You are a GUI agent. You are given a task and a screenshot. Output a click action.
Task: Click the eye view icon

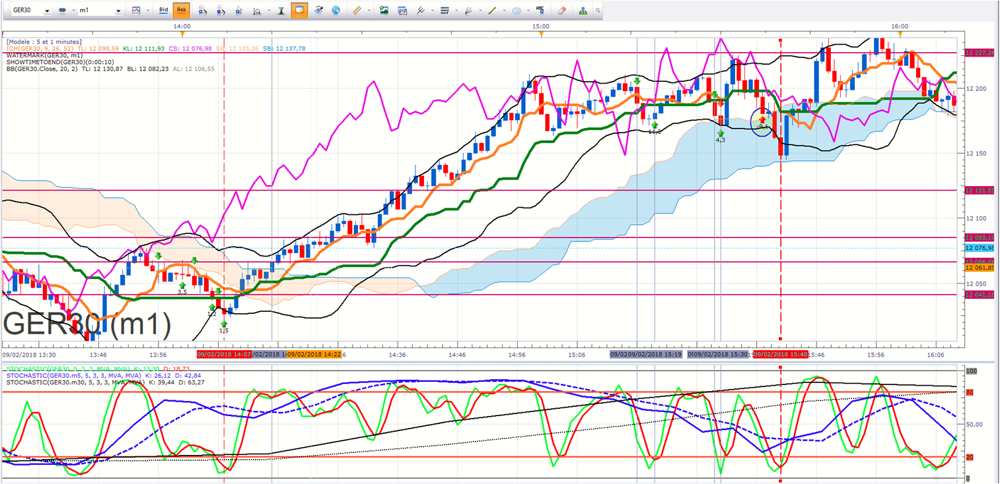[319, 11]
